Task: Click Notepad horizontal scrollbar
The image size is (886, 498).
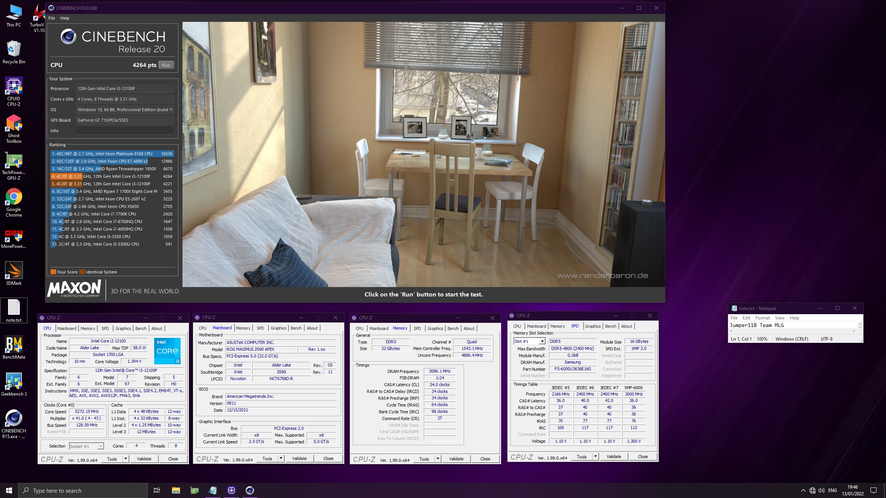Action: tap(793, 331)
